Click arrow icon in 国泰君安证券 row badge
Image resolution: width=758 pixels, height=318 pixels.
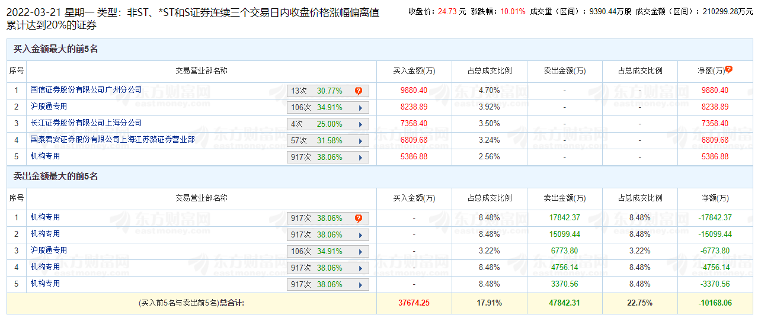pyautogui.click(x=360, y=141)
